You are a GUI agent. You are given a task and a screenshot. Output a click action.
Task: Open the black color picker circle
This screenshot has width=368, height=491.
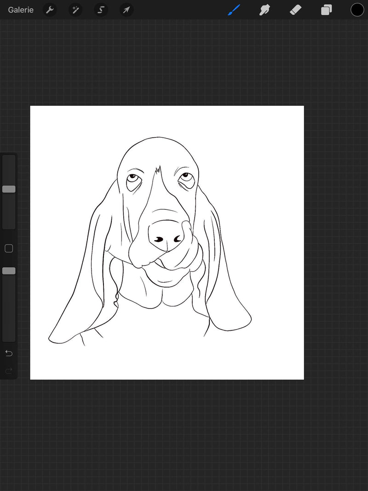click(357, 10)
